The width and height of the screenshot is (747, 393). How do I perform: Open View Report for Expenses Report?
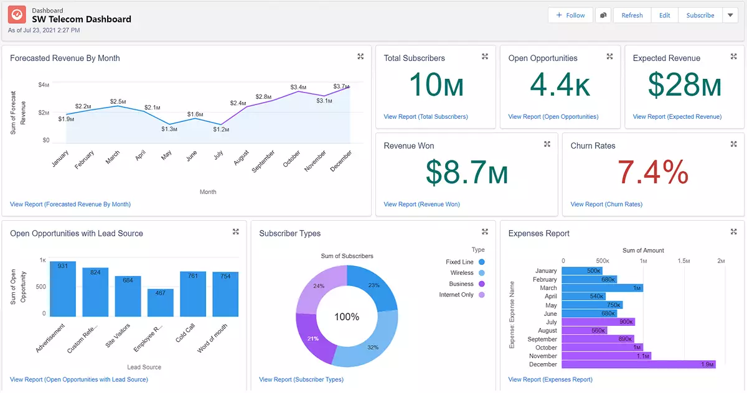[x=550, y=379]
